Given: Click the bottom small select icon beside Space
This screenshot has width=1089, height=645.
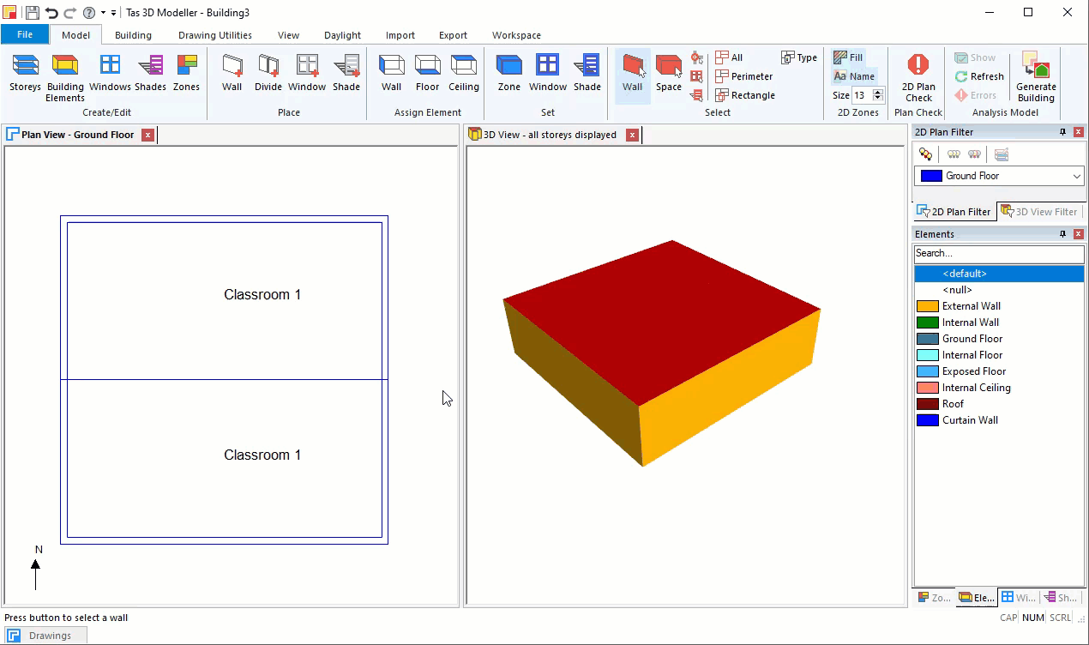Looking at the screenshot, I should click(697, 95).
